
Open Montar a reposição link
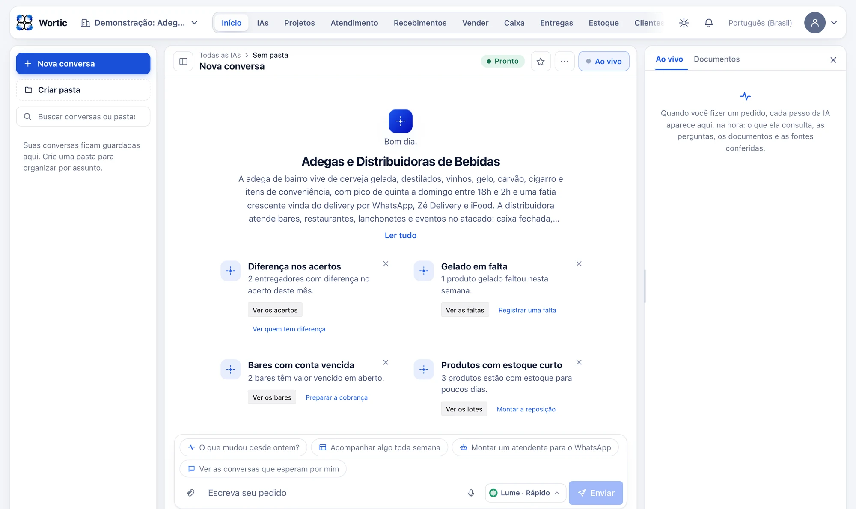click(x=526, y=409)
